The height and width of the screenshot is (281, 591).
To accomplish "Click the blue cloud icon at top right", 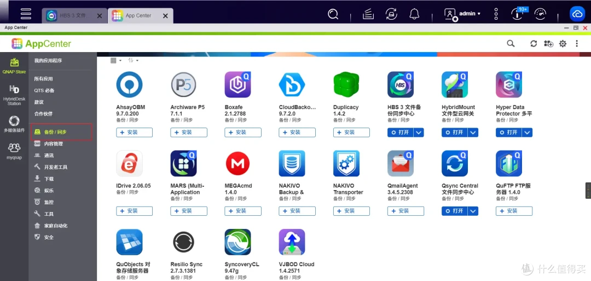I will tap(577, 14).
